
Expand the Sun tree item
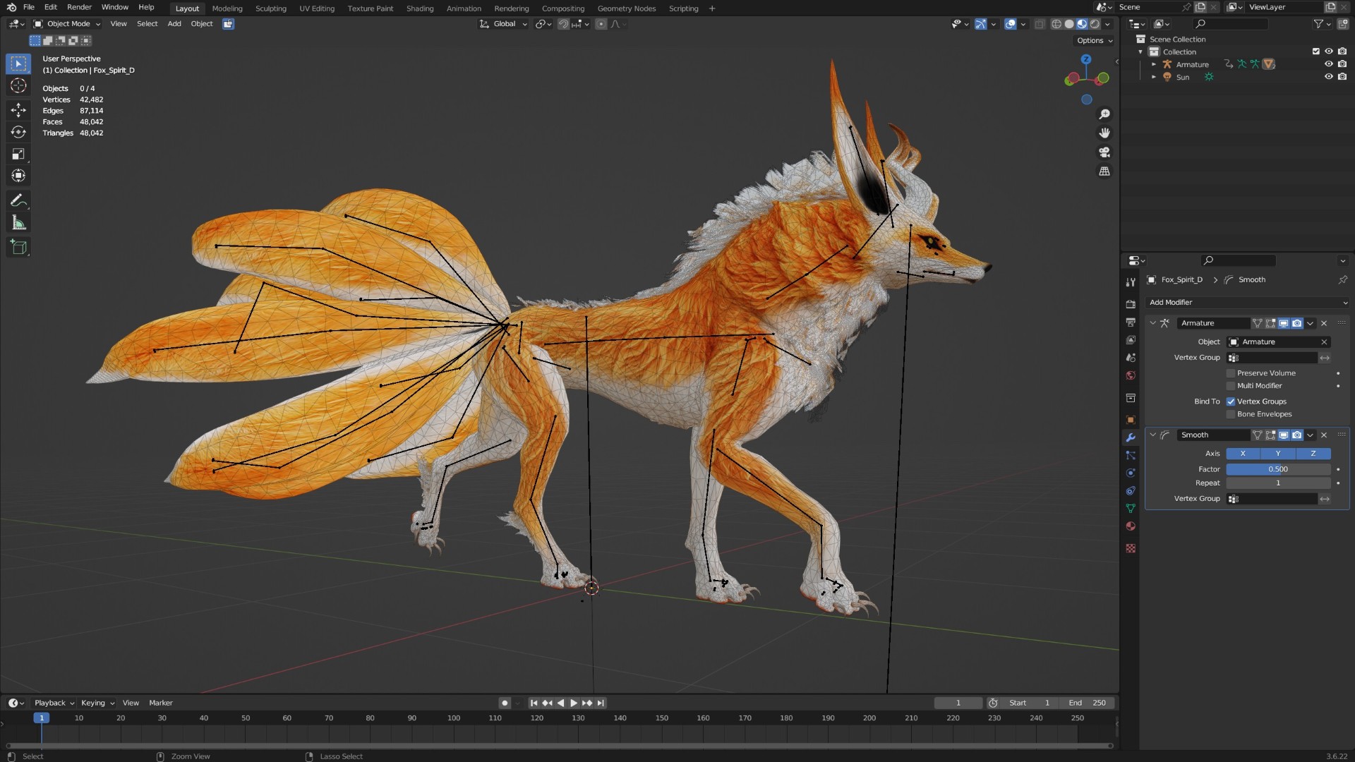[x=1154, y=77]
